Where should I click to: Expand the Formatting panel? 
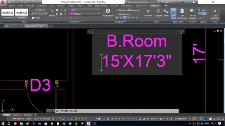click(74, 22)
